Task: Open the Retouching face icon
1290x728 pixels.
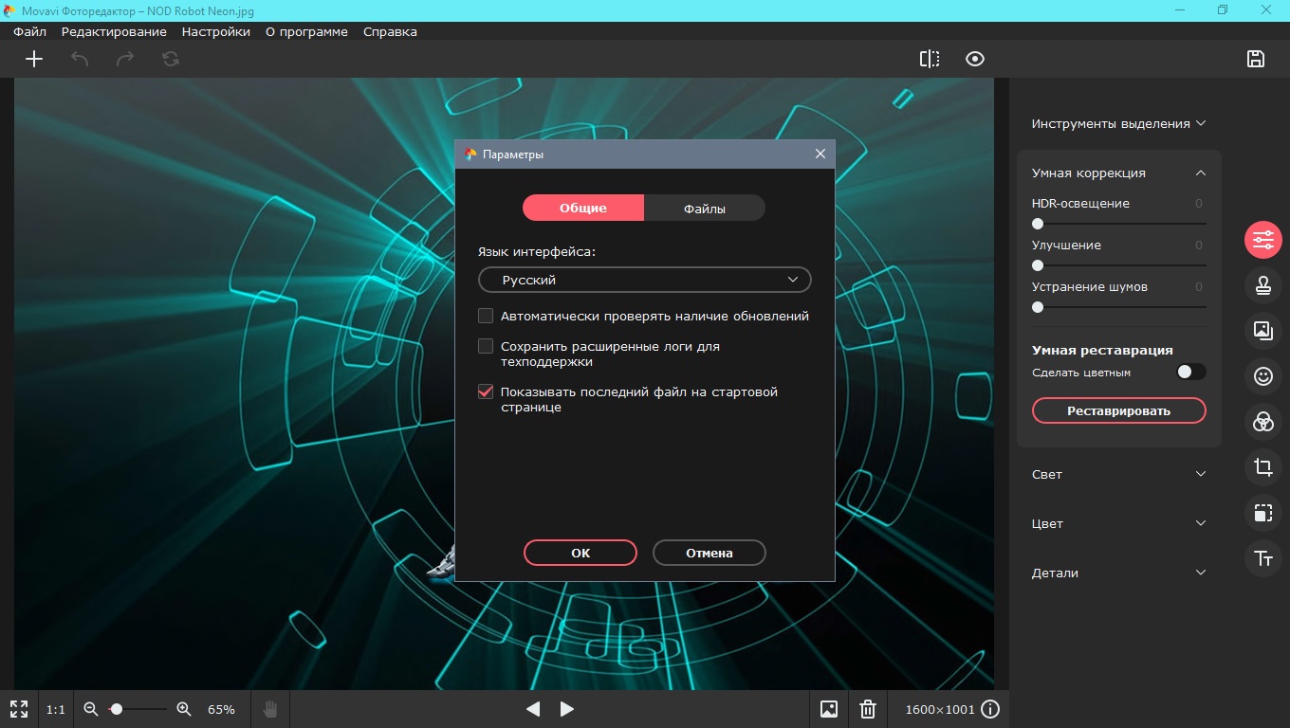Action: tap(1262, 375)
